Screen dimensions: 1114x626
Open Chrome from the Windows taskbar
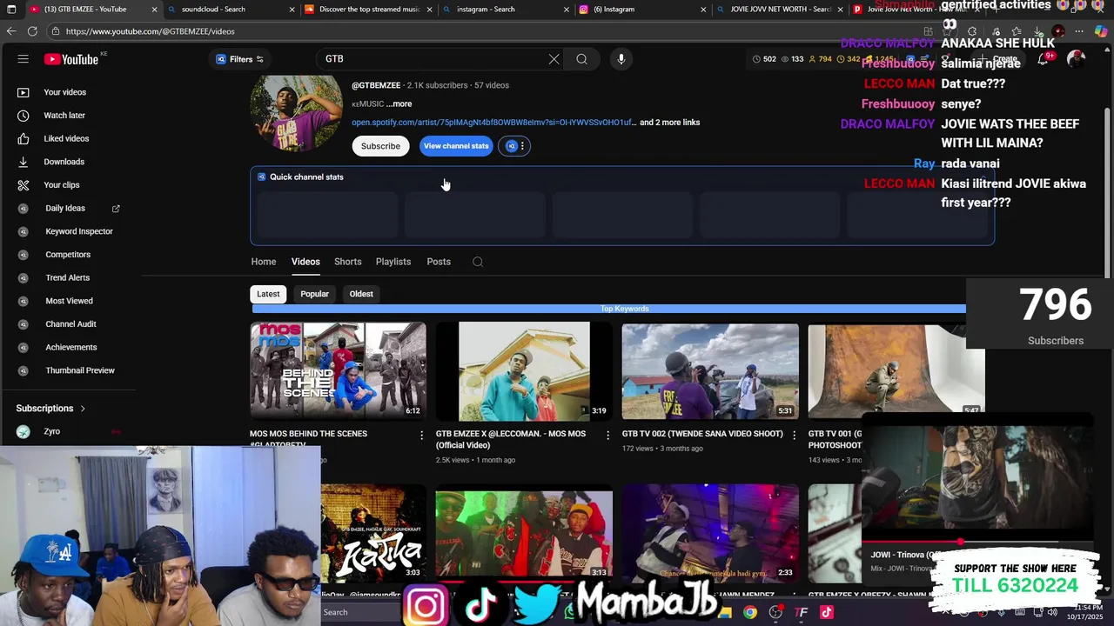click(750, 612)
